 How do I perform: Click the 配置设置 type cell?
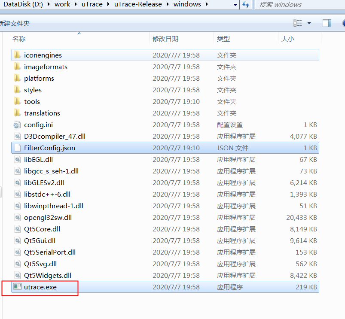pyautogui.click(x=230, y=125)
